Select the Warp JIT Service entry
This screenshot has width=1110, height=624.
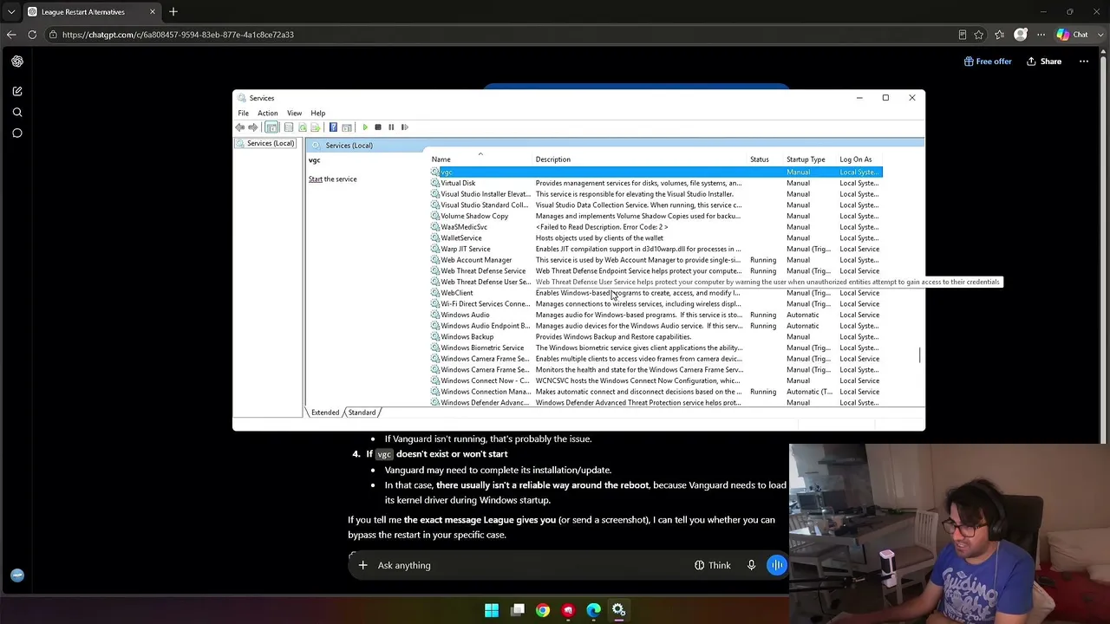[x=656, y=249]
